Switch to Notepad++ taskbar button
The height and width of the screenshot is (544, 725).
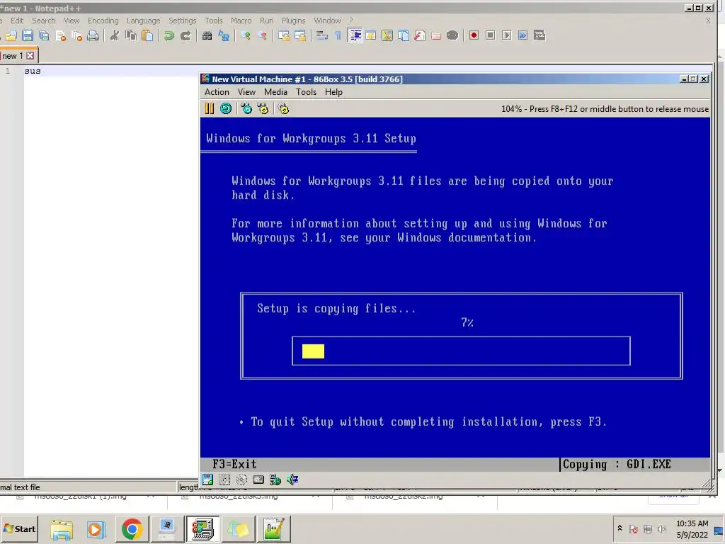[x=274, y=528]
